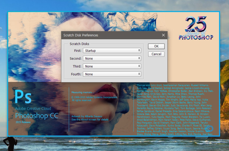Click 'See the About screen for details'
Image resolution: width=229 pixels, height=151 pixels.
(x=90, y=120)
